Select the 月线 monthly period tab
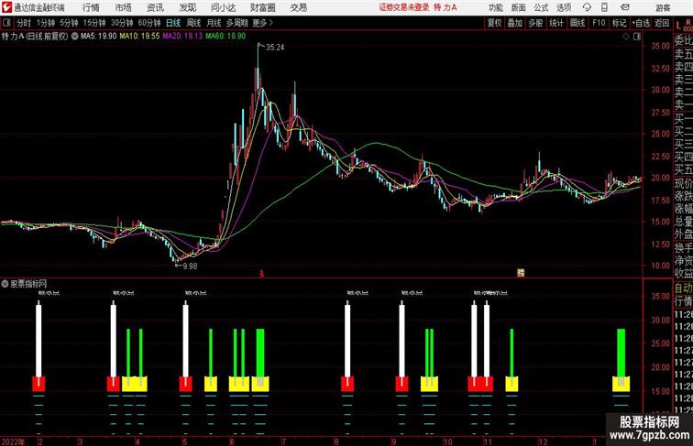The image size is (693, 446). [214, 23]
